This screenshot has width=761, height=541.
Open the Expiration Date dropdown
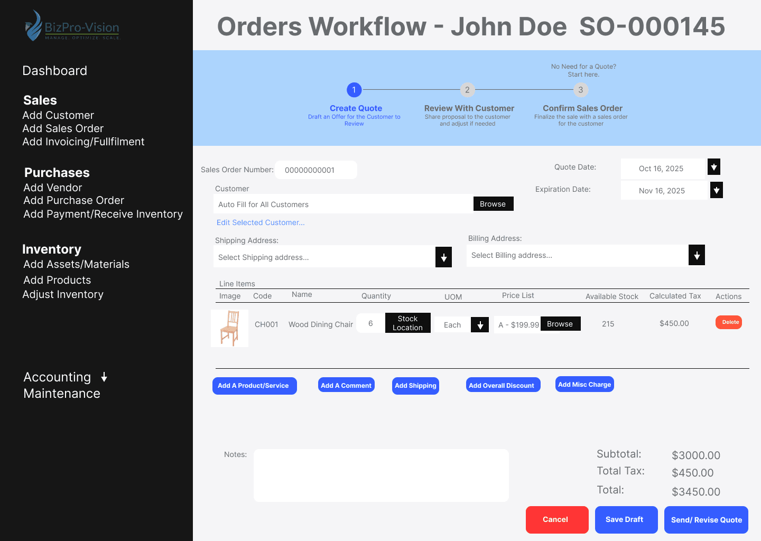click(716, 190)
